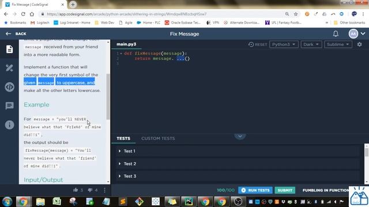Click the tests panel scrollbar
Image resolution: width=369 pixels, height=207 pixels.
tap(367, 152)
